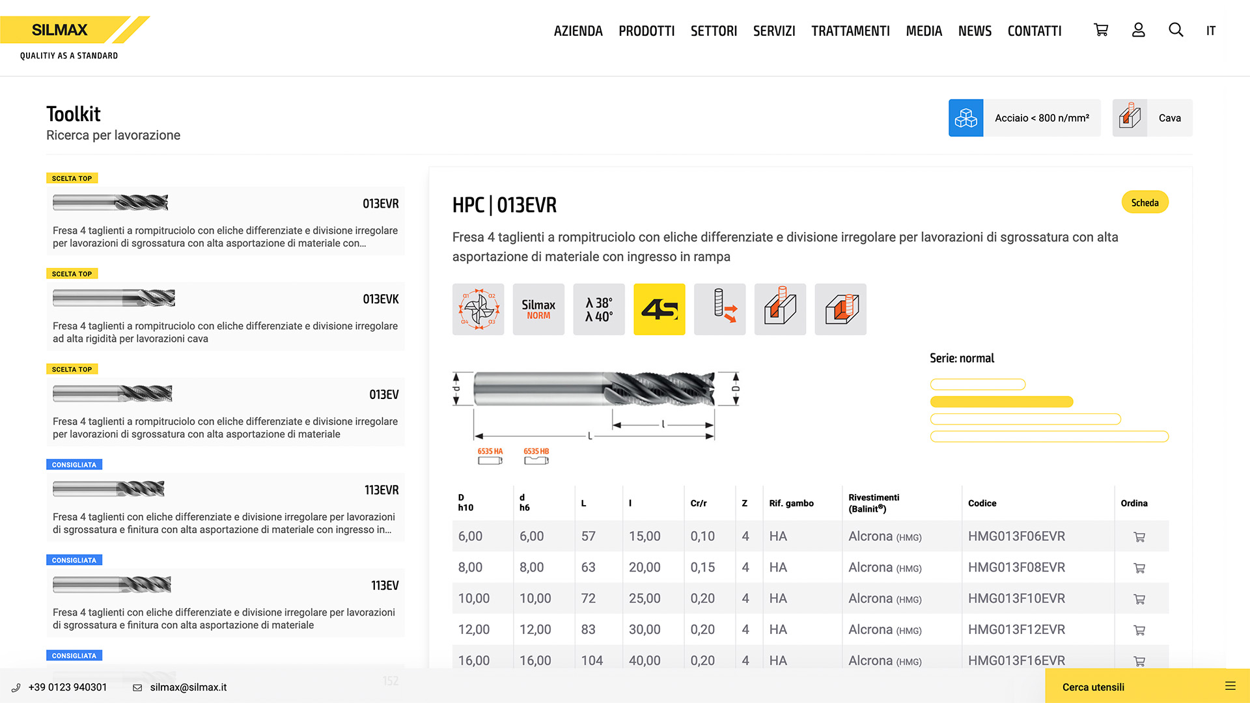Click the HPC | 013EVR heading
1250x703 pixels.
click(x=505, y=205)
